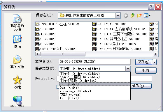Open the arrow beside the 保存 button
The height and width of the screenshot is (112, 163).
click(155, 62)
